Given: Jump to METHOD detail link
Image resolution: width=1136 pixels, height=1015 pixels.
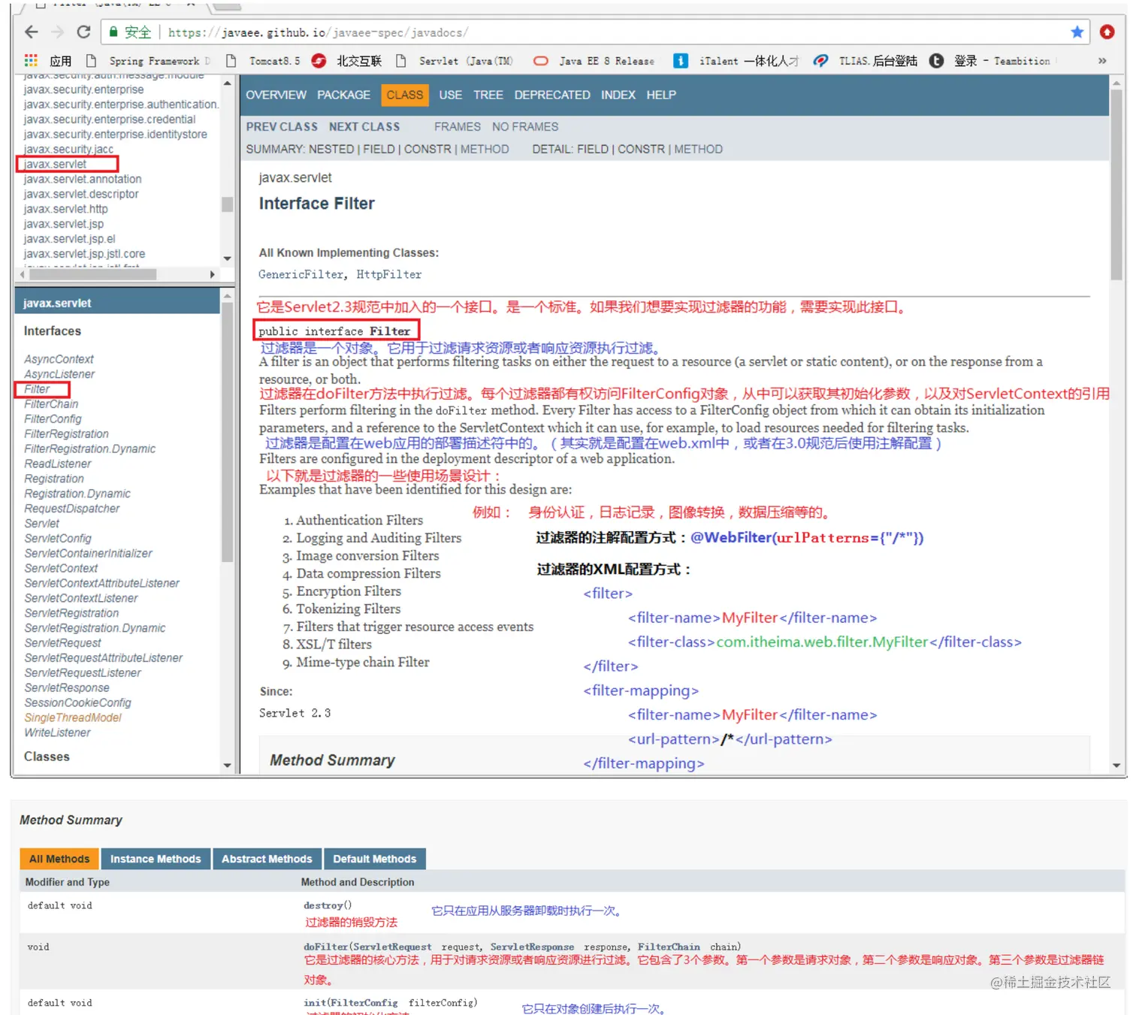Looking at the screenshot, I should tap(698, 150).
